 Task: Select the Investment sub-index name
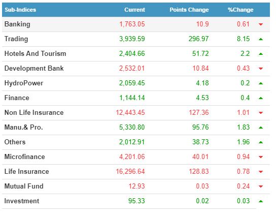[x=22, y=201]
